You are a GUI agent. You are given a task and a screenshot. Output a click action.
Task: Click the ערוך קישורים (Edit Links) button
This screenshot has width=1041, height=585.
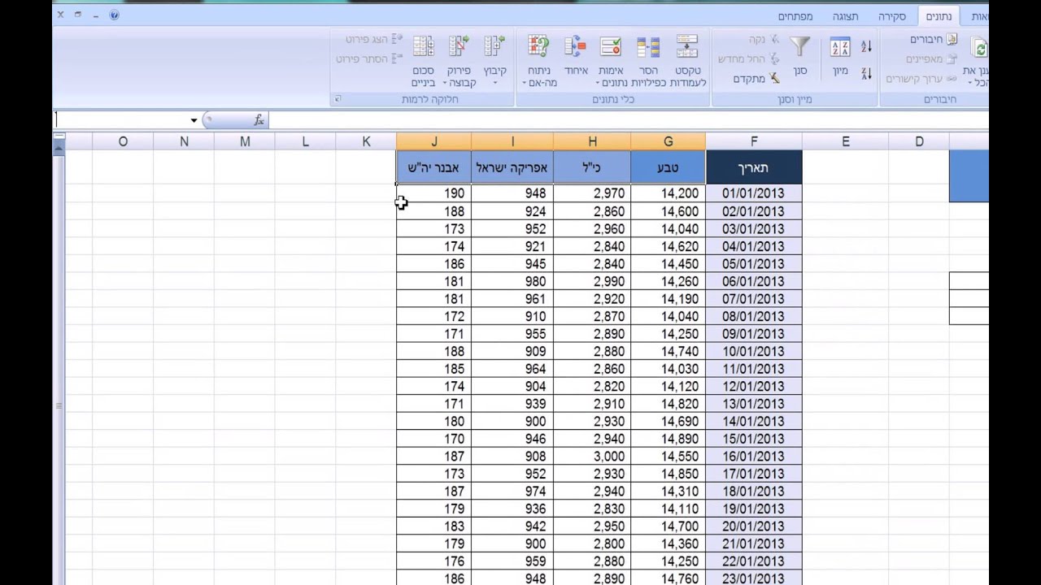(921, 79)
